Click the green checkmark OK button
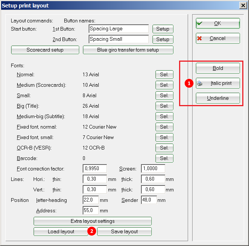Viewport: 249px width, 246px height. pos(218,23)
